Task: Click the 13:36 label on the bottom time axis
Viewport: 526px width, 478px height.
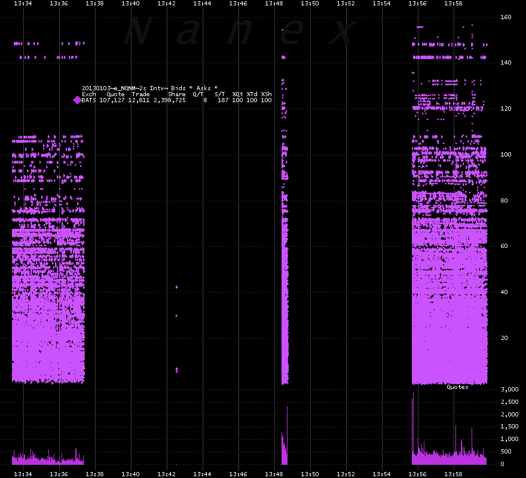Action: tap(59, 474)
